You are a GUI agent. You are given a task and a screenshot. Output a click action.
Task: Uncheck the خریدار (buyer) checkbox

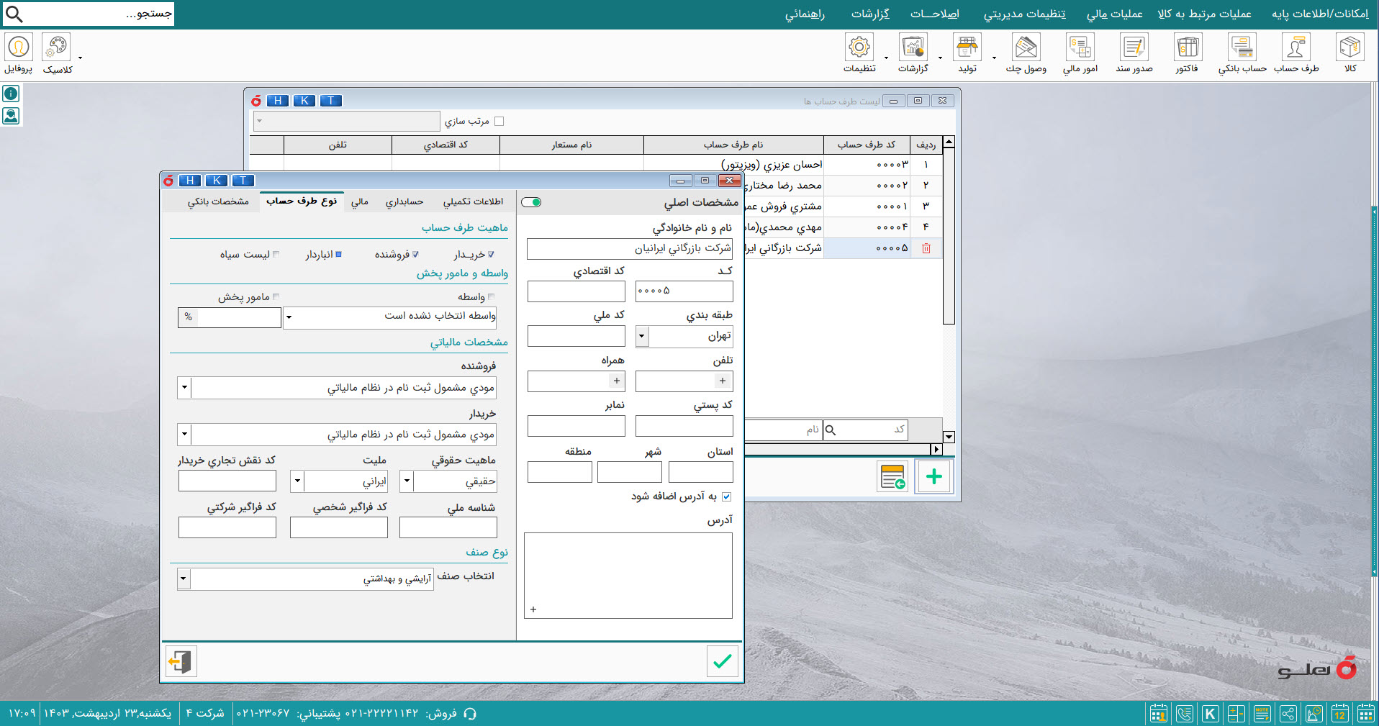click(492, 253)
